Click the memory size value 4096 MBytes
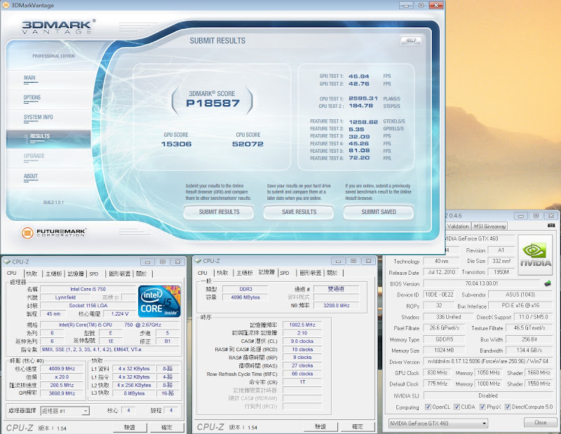This screenshot has width=561, height=434. click(245, 297)
